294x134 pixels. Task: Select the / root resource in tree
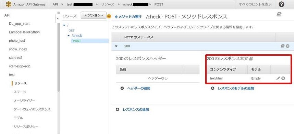[x=68, y=25]
